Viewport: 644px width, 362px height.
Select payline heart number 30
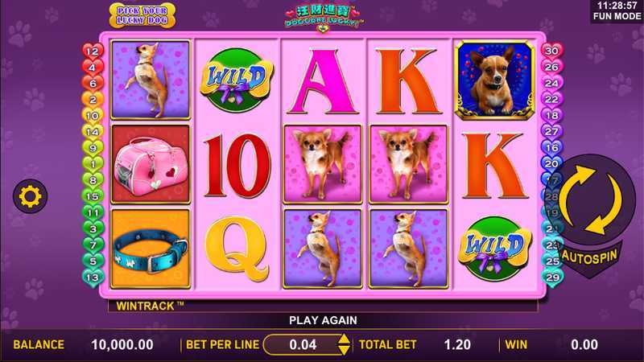pos(551,51)
